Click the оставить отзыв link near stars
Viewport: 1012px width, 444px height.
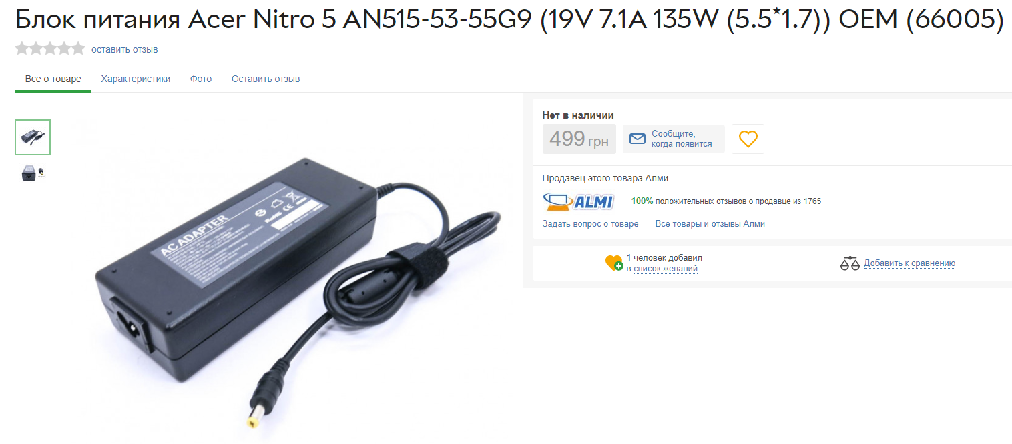click(125, 49)
